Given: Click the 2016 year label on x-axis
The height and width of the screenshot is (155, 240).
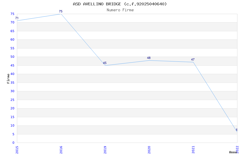Looking at the screenshot, I should click(61, 150).
